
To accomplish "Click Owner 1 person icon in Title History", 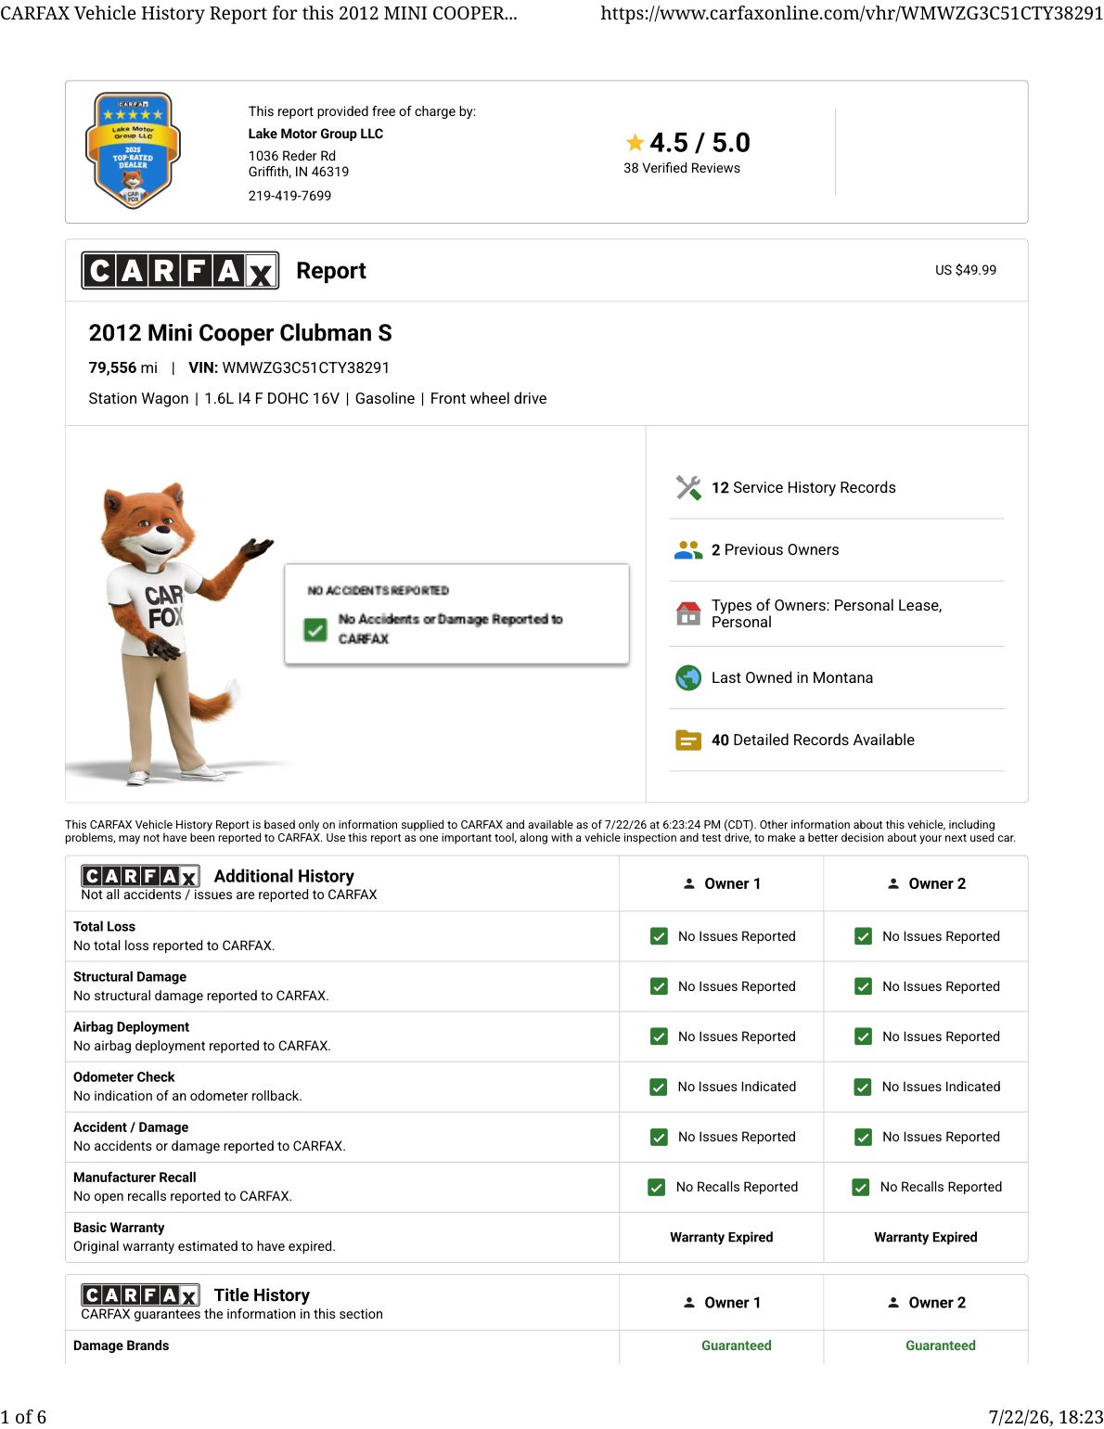I will pyautogui.click(x=689, y=1303).
